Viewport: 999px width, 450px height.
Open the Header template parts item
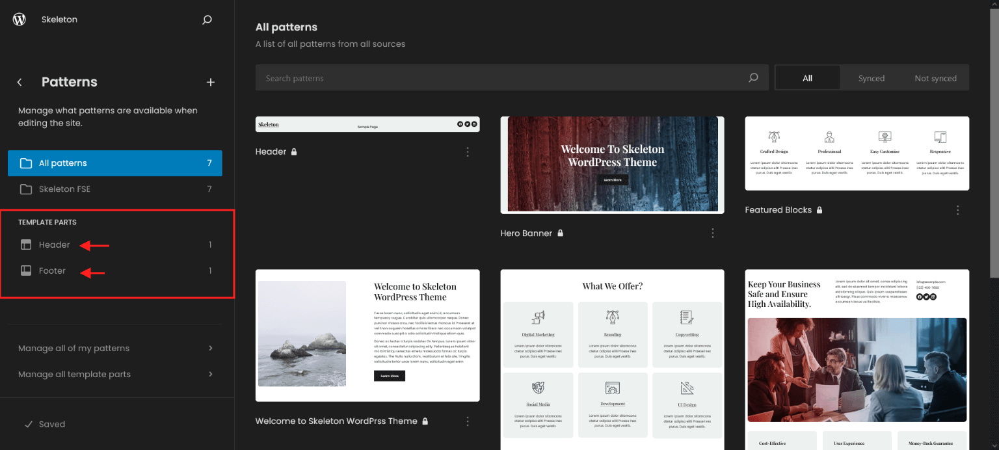(x=115, y=245)
